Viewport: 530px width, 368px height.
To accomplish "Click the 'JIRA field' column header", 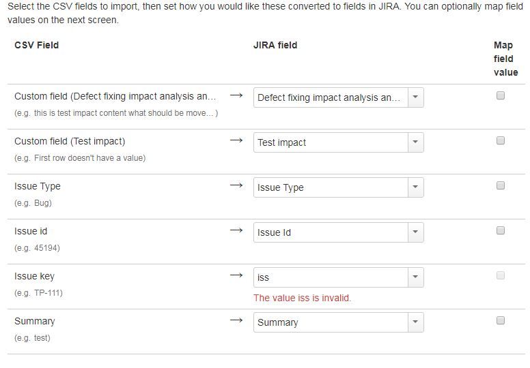I will point(275,45).
